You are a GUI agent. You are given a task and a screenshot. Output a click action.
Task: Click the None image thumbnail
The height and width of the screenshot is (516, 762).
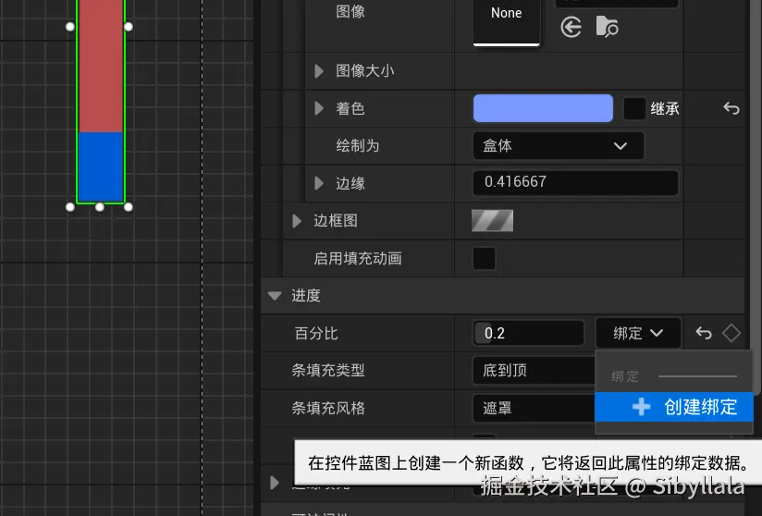point(507,22)
